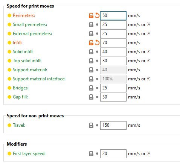Click the yellow bullet beside Support material
Viewport: 180px width, 166px height.
[9, 70]
